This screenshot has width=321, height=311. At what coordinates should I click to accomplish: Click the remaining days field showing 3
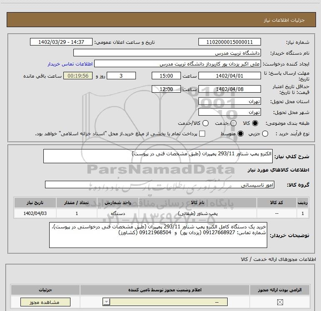pos(121,76)
